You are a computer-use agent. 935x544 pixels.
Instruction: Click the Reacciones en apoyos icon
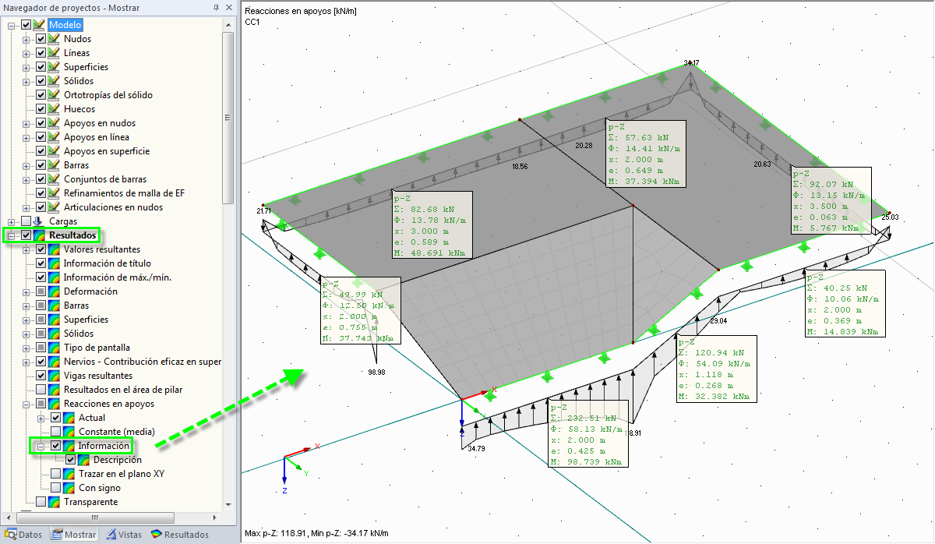54,404
